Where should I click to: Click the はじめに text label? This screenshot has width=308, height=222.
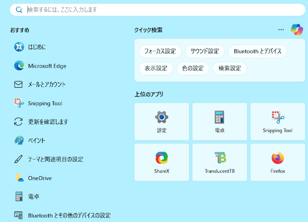coord(37,47)
